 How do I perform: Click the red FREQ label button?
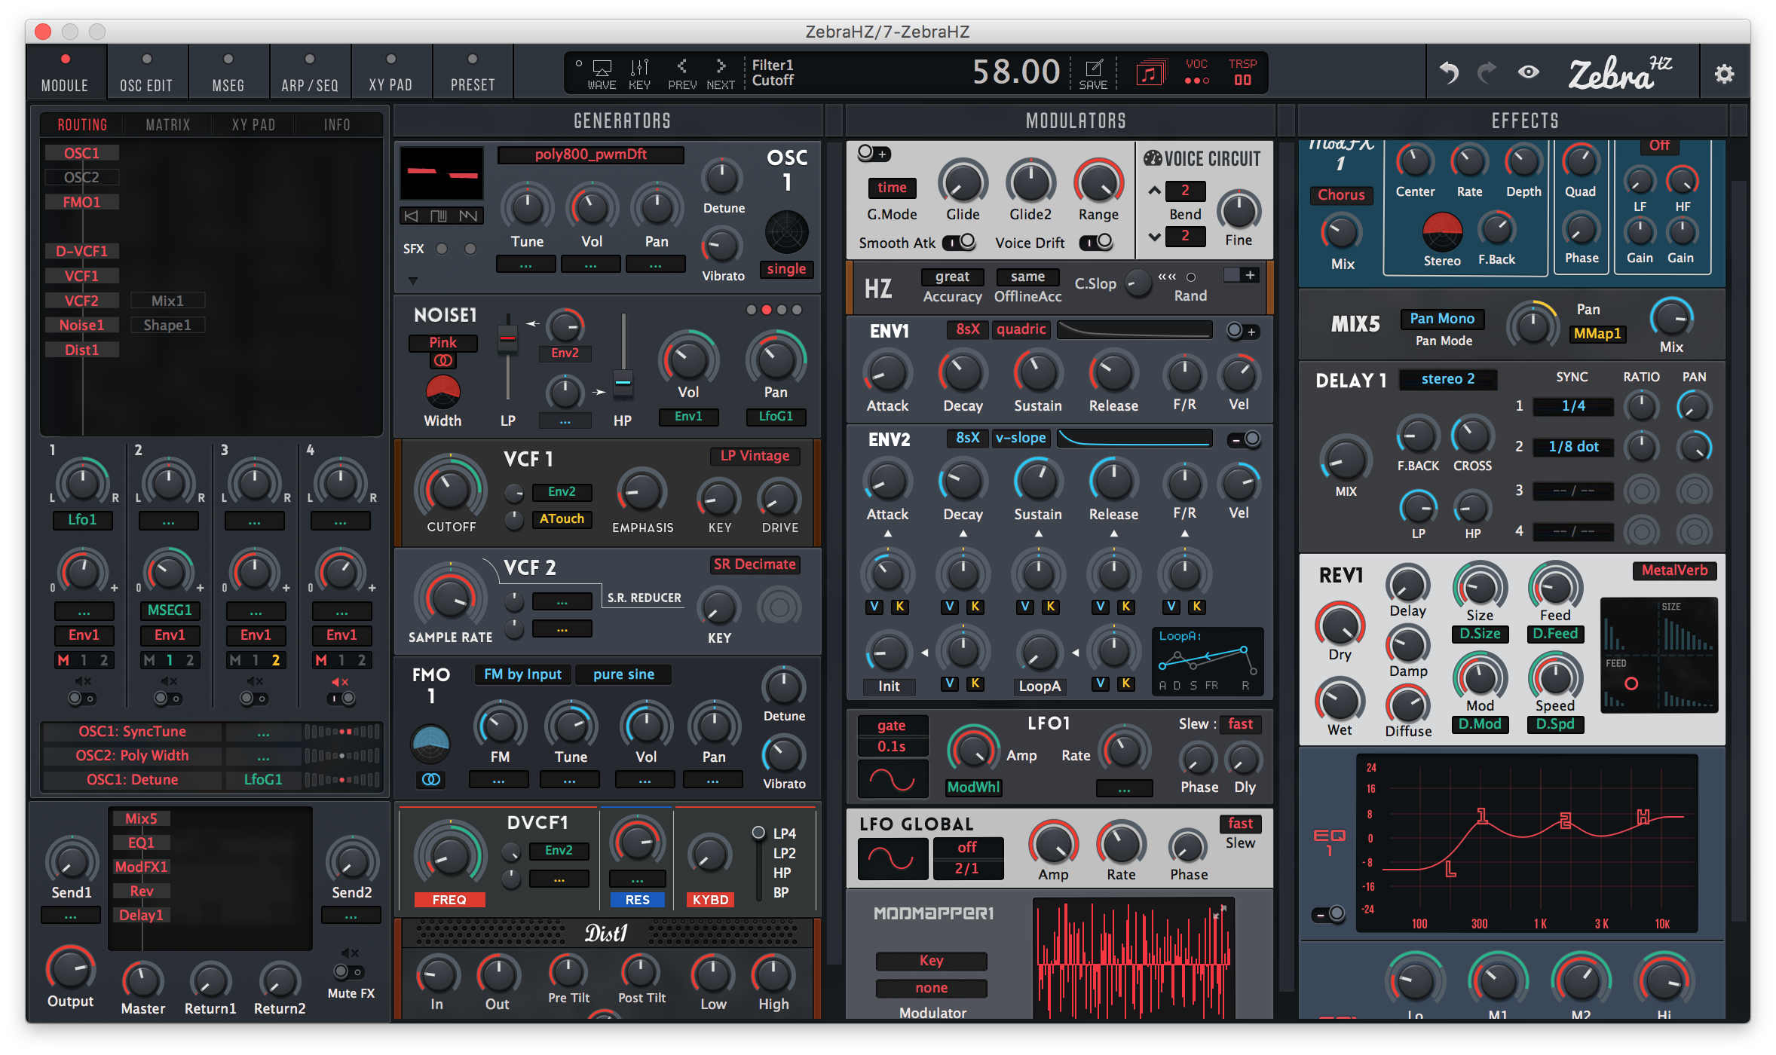coord(449,900)
